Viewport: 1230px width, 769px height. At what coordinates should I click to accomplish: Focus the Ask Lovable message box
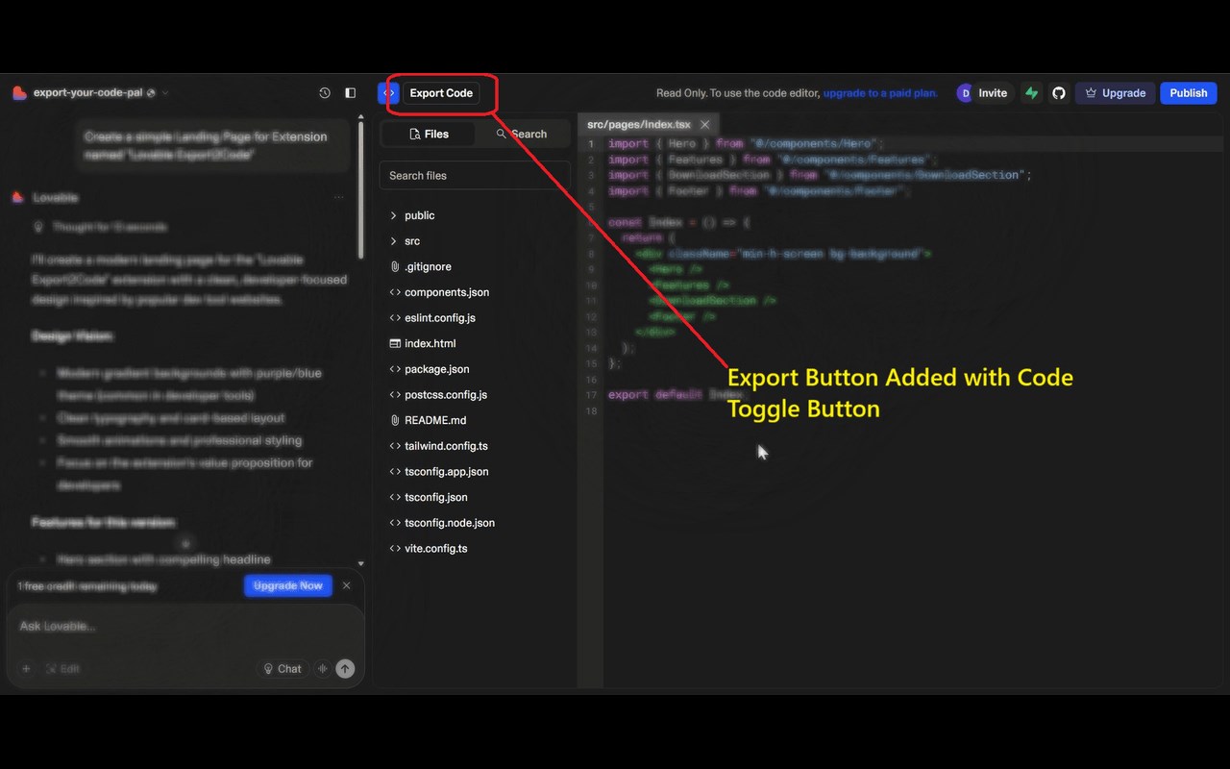[x=185, y=627]
